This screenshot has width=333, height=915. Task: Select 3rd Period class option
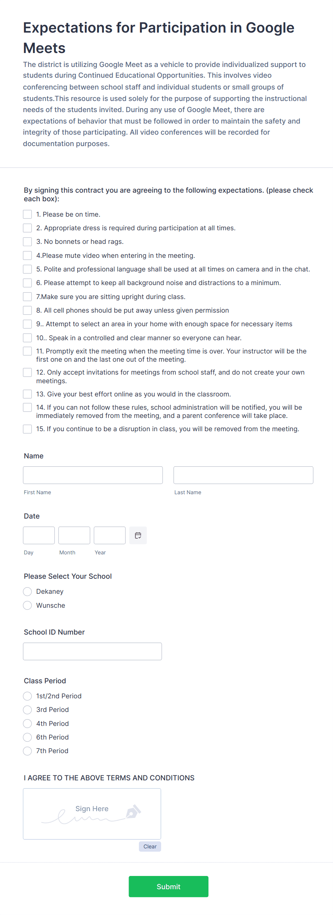[x=27, y=709]
